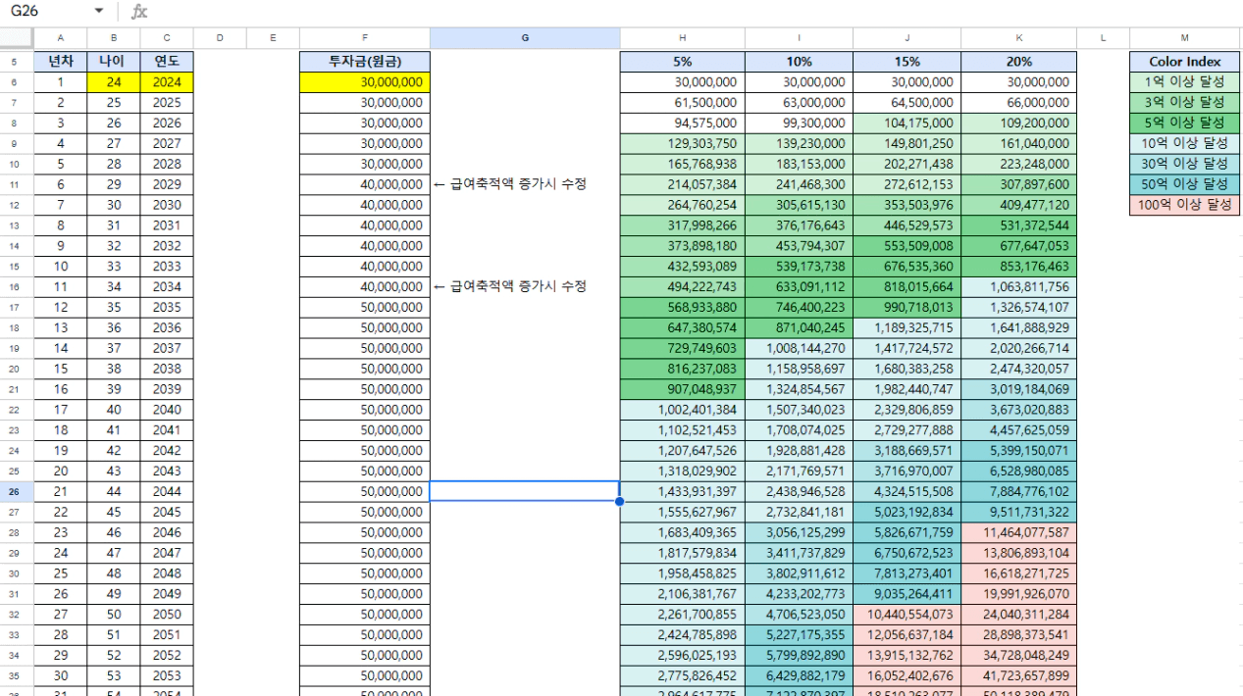The height and width of the screenshot is (696, 1243).
Task: Select cell with 1,002,401,384
Action: click(683, 410)
